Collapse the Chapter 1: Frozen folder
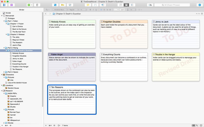The height and width of the screenshot is (127, 204). pos(6,24)
